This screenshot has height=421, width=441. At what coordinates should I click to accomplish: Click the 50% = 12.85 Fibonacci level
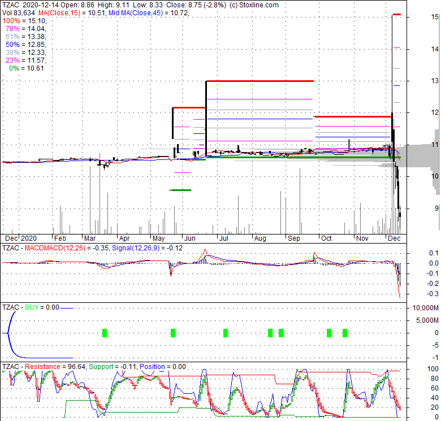25,45
